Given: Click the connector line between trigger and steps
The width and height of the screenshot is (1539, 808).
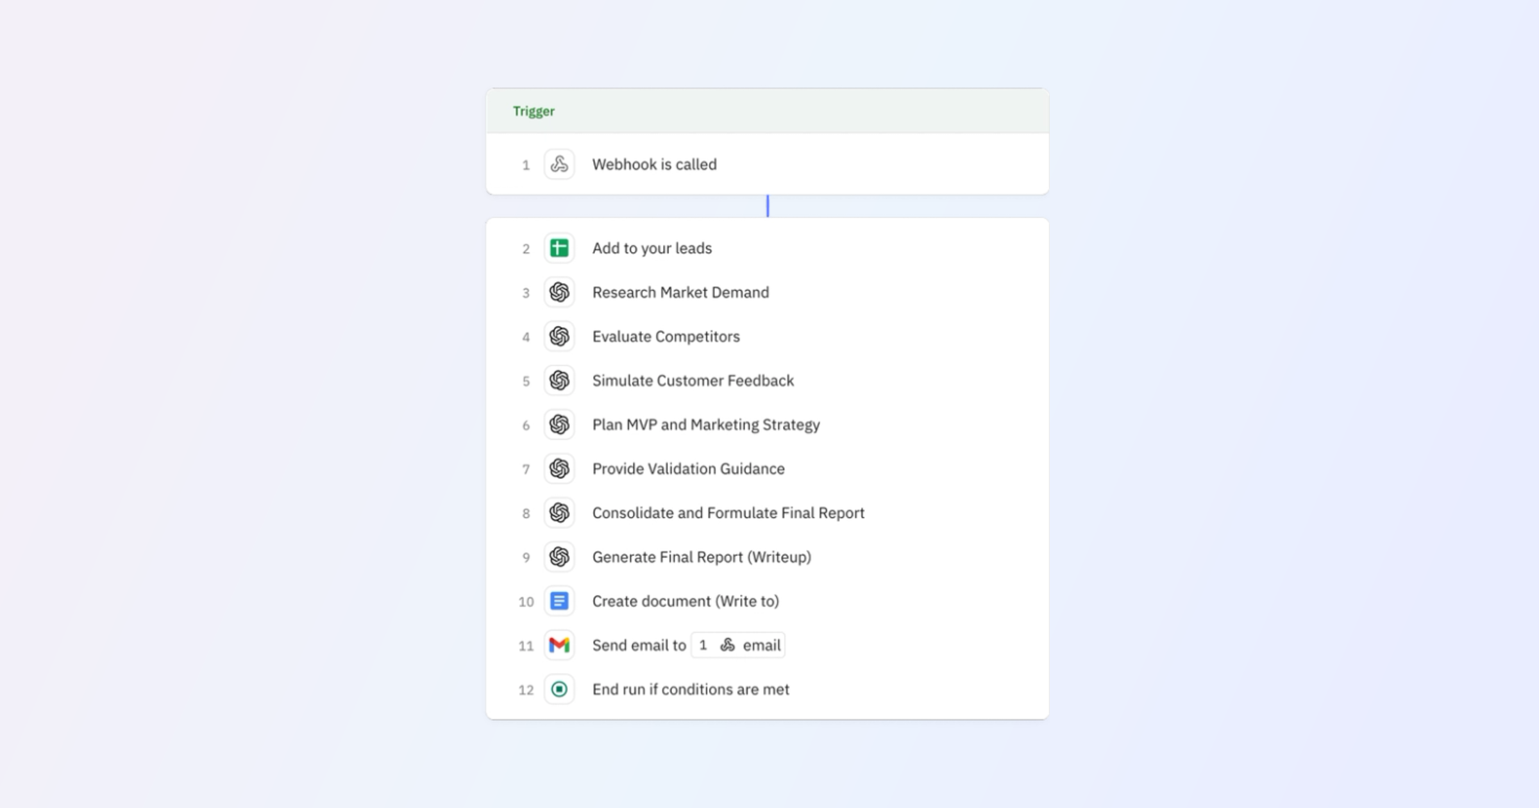Looking at the screenshot, I should [767, 205].
